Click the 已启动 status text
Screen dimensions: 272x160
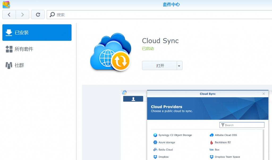tap(148, 48)
